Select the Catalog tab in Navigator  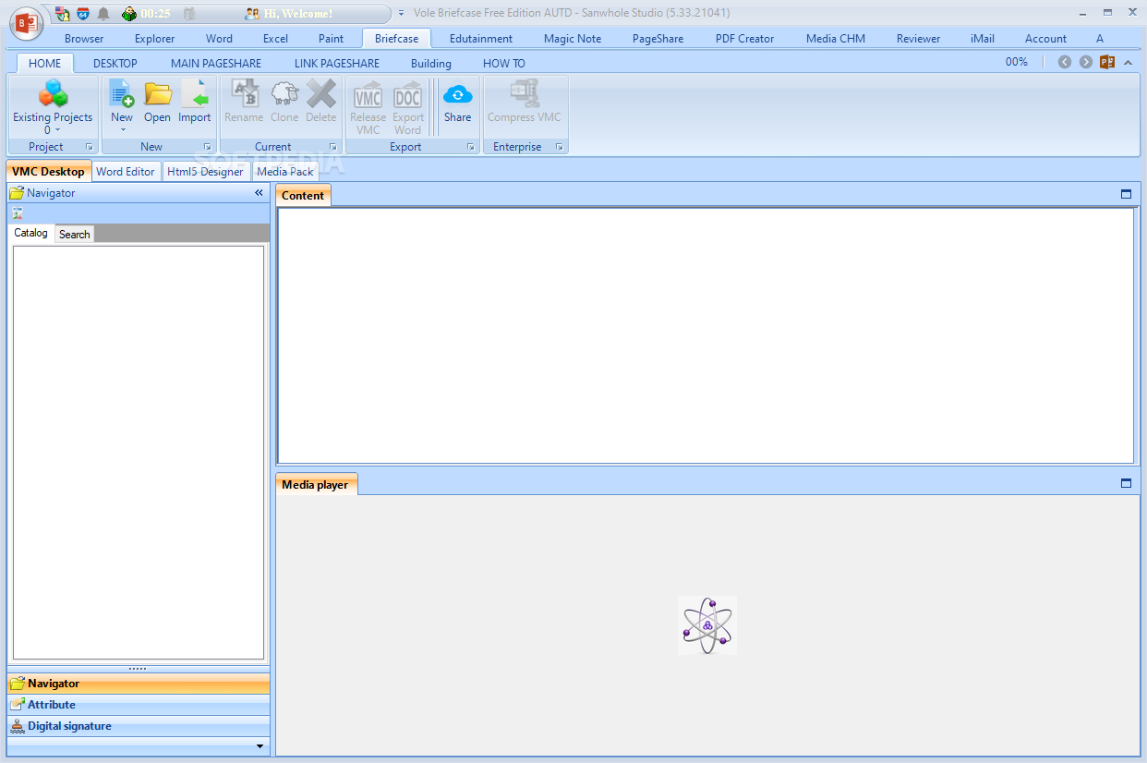31,233
